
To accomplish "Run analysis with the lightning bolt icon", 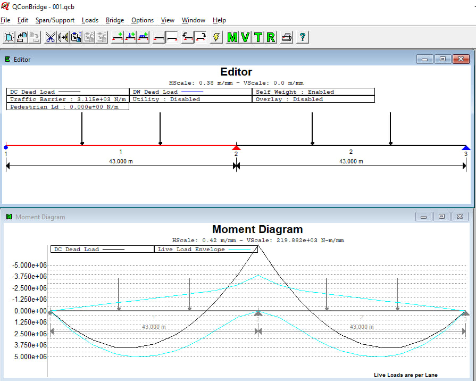I will pyautogui.click(x=216, y=37).
